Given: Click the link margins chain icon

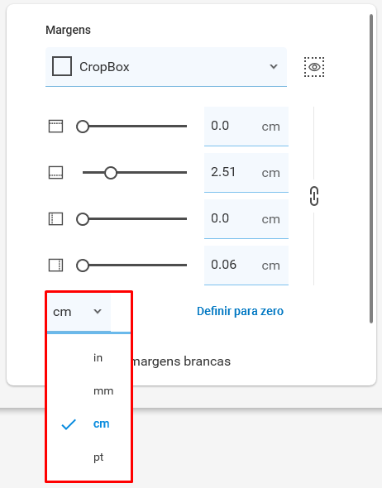Looking at the screenshot, I should pyautogui.click(x=314, y=196).
